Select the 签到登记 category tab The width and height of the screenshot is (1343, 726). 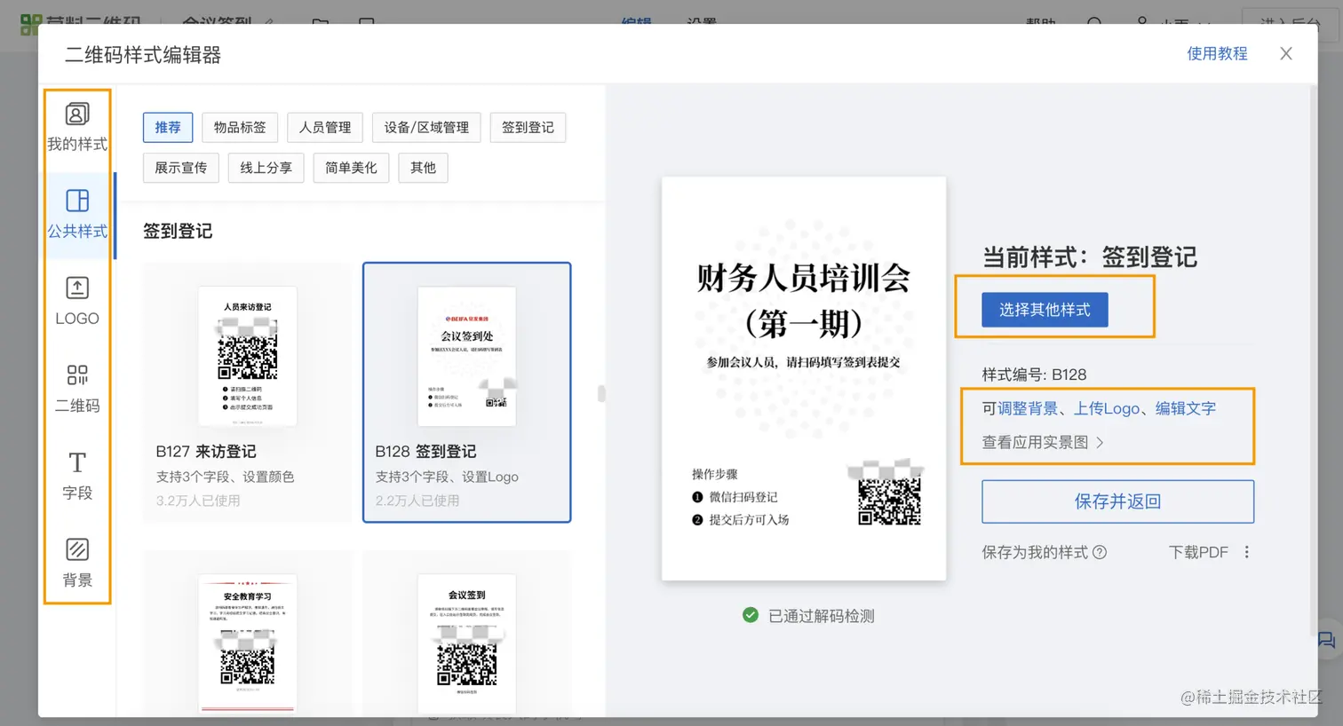tap(528, 128)
